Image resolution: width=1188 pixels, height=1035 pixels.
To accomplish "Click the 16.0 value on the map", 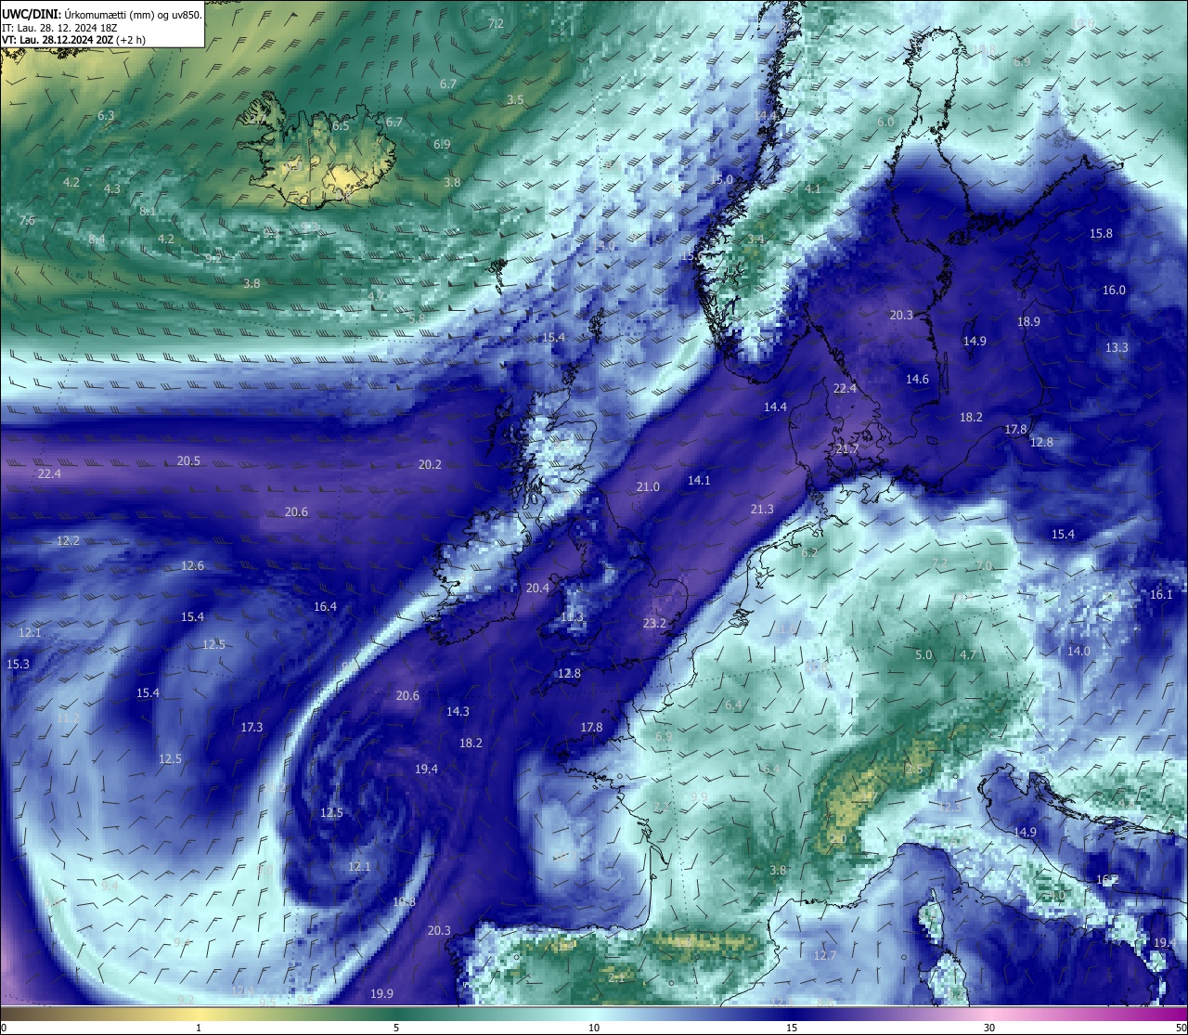I will click(x=1114, y=290).
